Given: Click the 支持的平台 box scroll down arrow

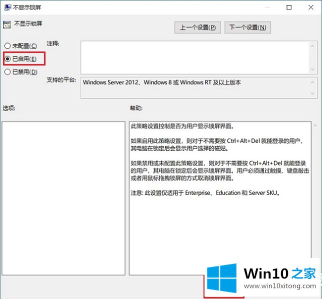Looking at the screenshot, I should [312, 93].
